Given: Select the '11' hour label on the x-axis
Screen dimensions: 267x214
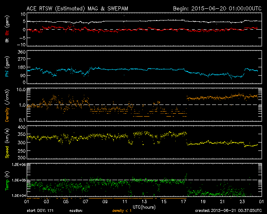Looking at the screenshot, I should tap(125, 202).
